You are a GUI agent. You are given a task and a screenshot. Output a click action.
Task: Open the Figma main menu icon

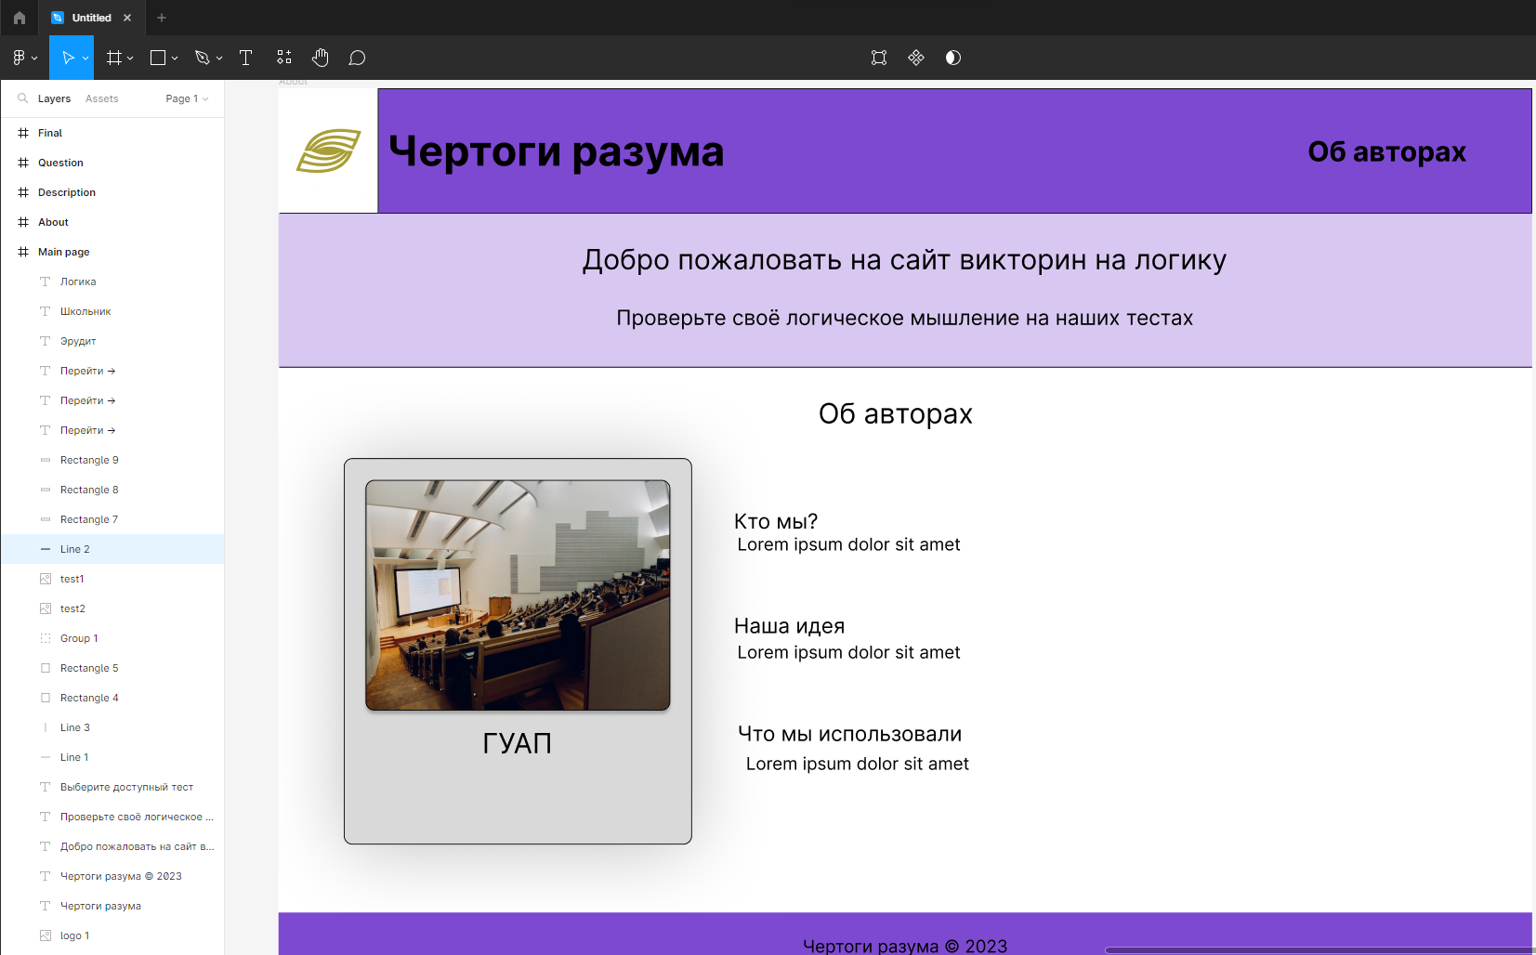pyautogui.click(x=19, y=58)
